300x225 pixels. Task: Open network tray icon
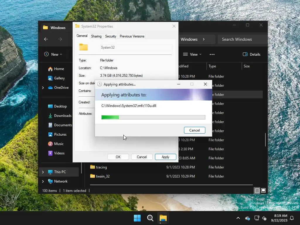point(257,218)
